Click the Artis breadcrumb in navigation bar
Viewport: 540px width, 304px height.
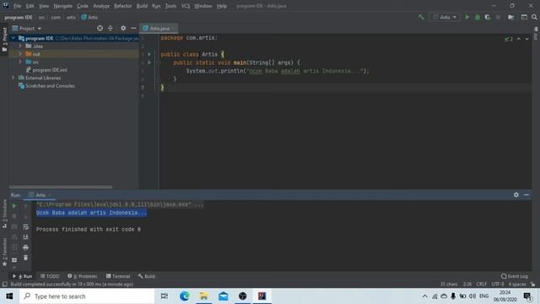point(89,17)
